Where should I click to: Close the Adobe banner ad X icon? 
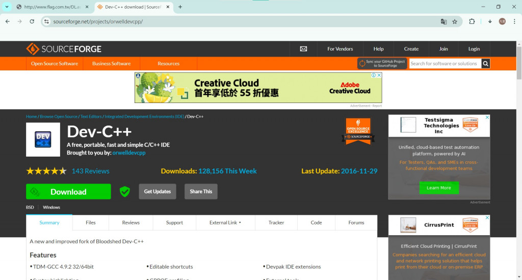(x=379, y=75)
